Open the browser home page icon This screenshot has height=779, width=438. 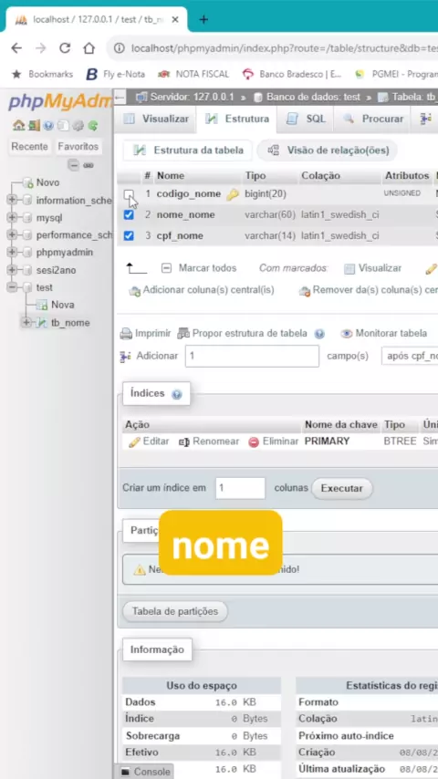[x=89, y=48]
